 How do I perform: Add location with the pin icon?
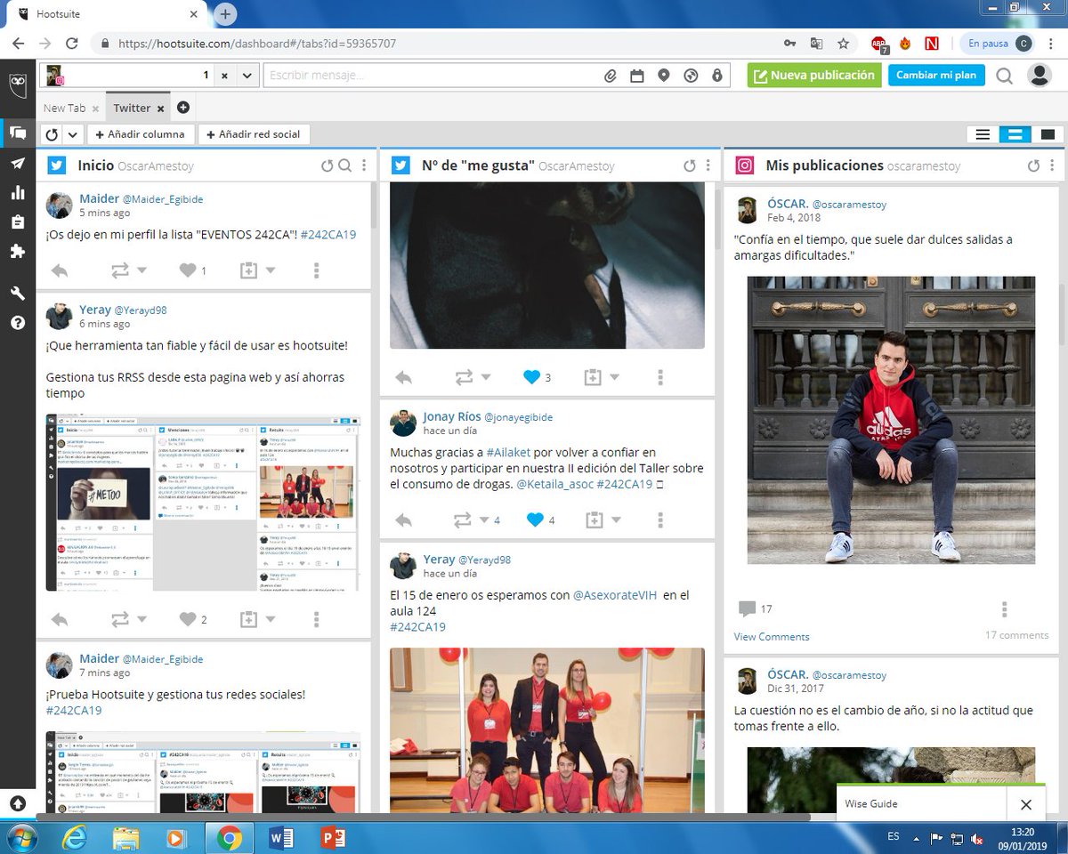tap(663, 76)
